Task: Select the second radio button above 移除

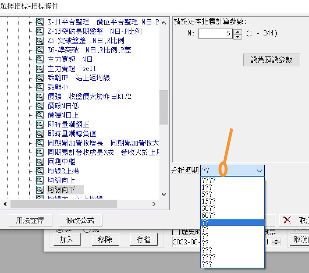Action: pyautogui.click(x=87, y=231)
